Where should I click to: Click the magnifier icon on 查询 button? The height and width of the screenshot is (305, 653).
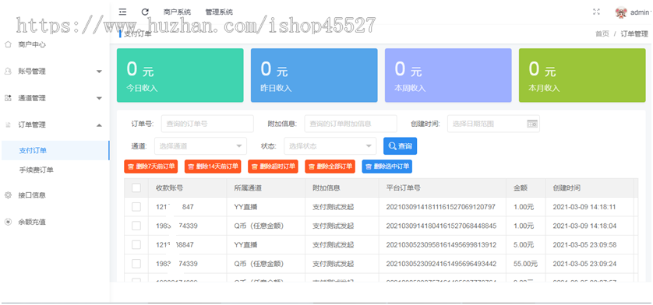(392, 146)
